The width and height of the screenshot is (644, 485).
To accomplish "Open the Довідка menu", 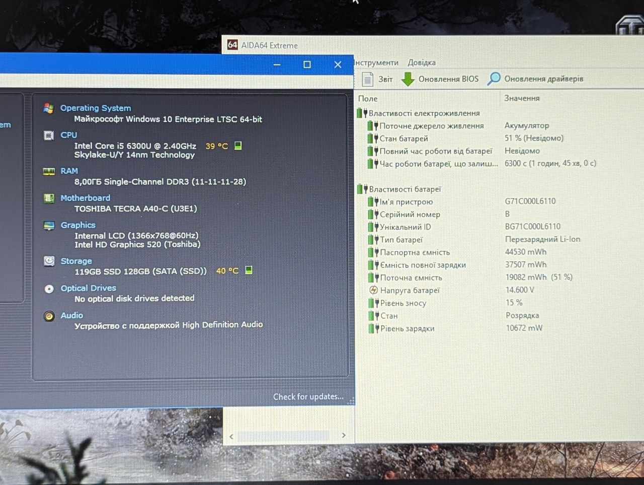I will 421,62.
